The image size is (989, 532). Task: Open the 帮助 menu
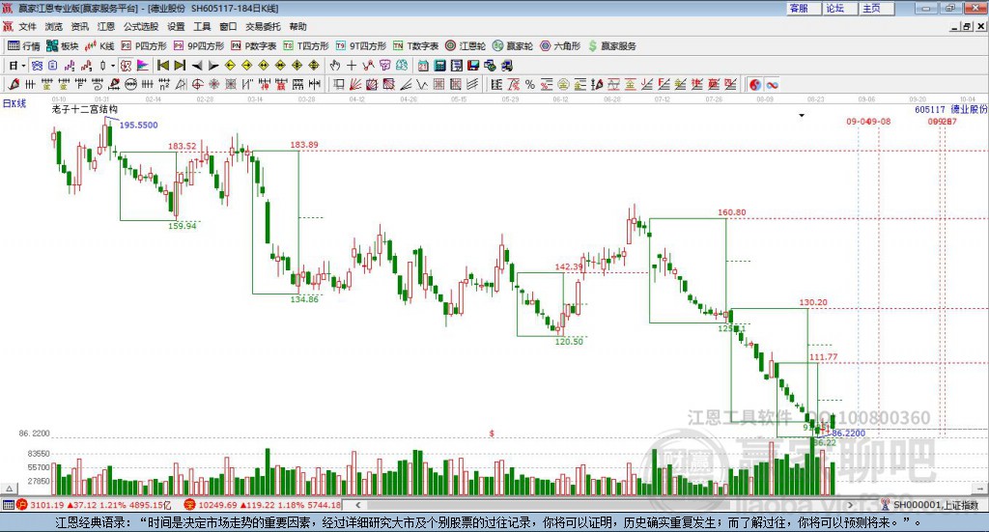click(297, 26)
